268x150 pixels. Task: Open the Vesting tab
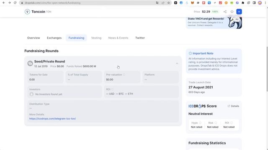pos(96,38)
